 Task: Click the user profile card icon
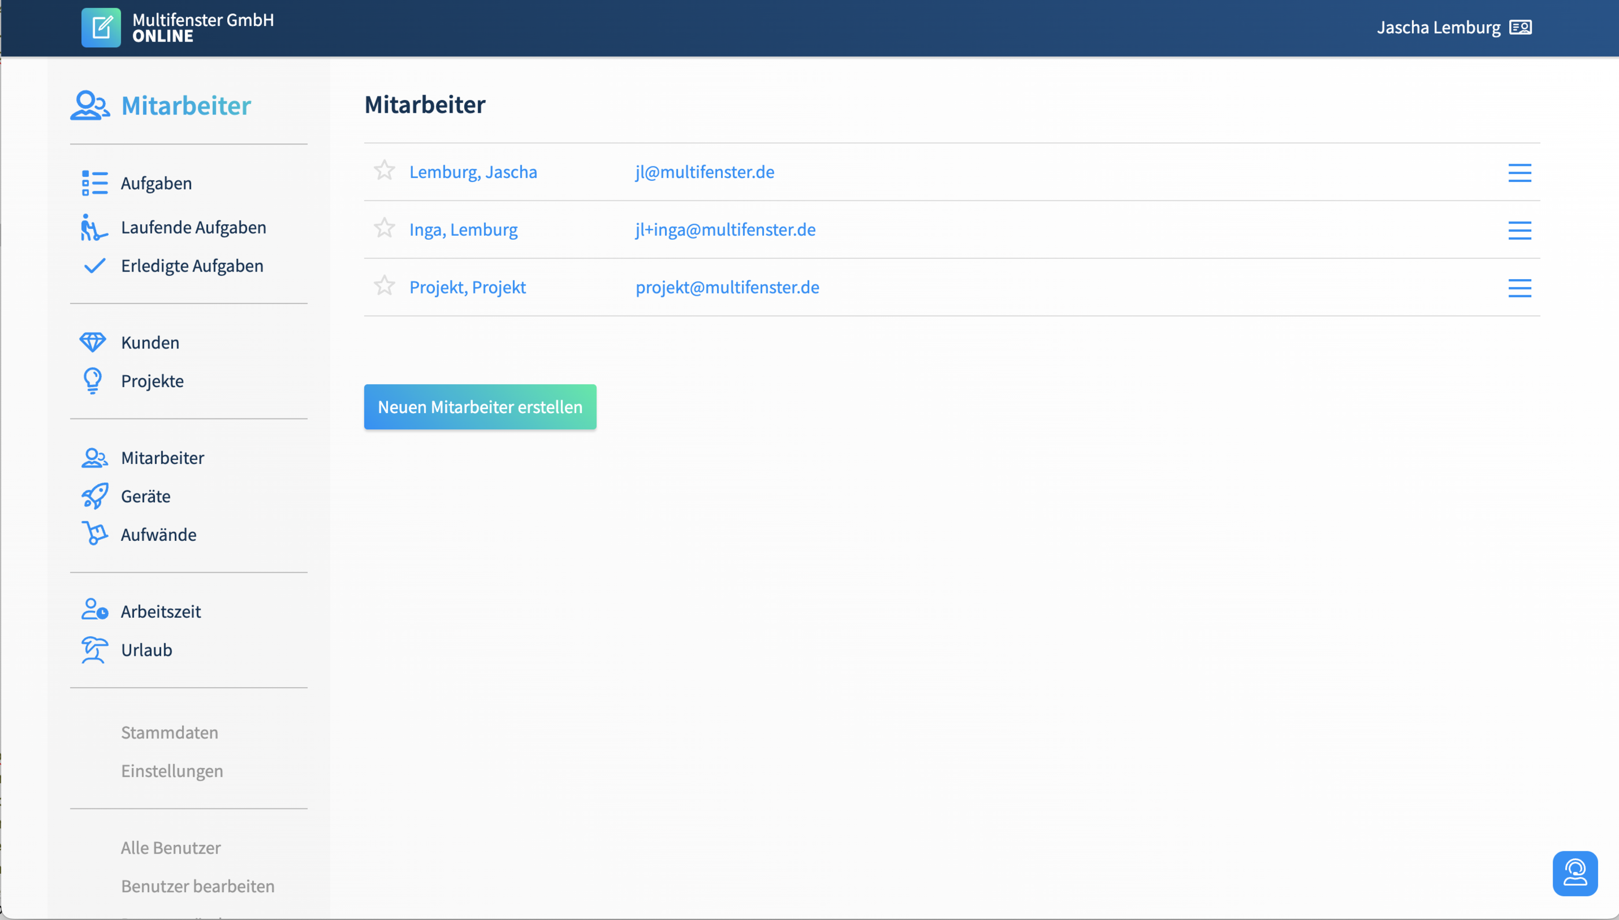click(x=1520, y=27)
